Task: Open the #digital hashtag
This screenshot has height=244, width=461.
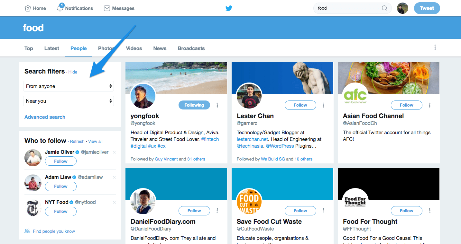Action: click(139, 146)
